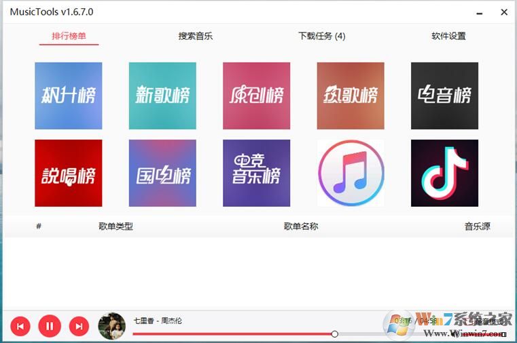
Task: Open the 热歌榜 chart tile
Action: tap(351, 96)
